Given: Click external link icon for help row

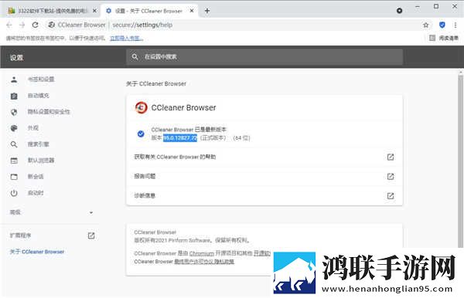Looking at the screenshot, I should (391, 157).
